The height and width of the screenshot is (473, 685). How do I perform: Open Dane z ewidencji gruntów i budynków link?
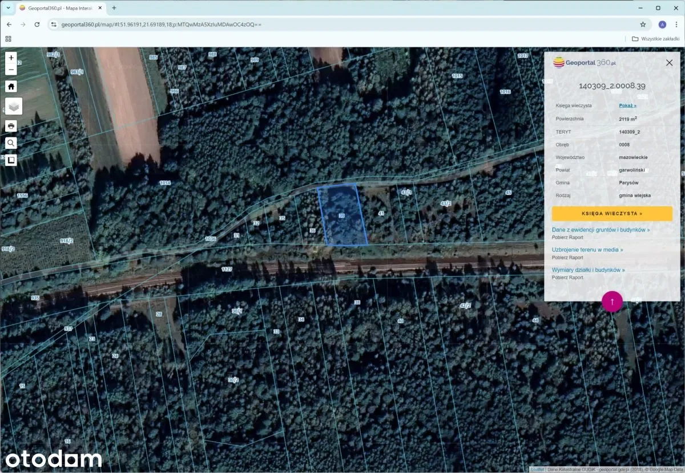pos(601,230)
